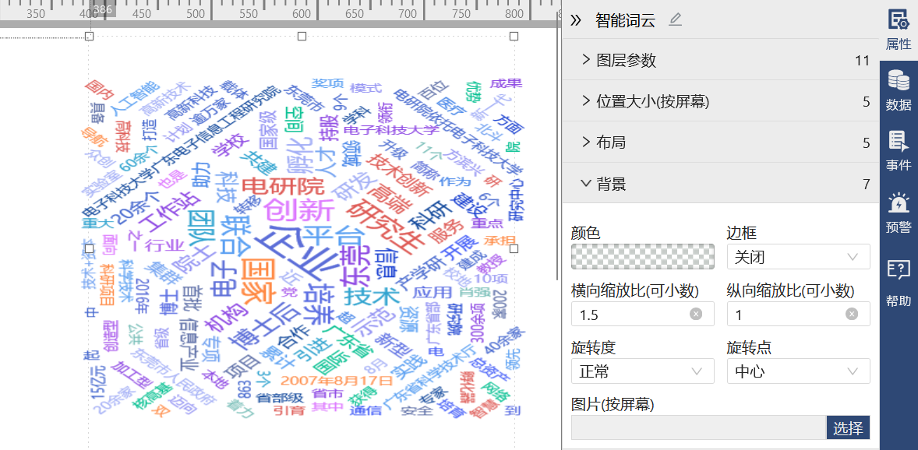This screenshot has height=450, width=918.
Task: Open the 旋转度 dropdown set to 正常
Action: [x=643, y=371]
